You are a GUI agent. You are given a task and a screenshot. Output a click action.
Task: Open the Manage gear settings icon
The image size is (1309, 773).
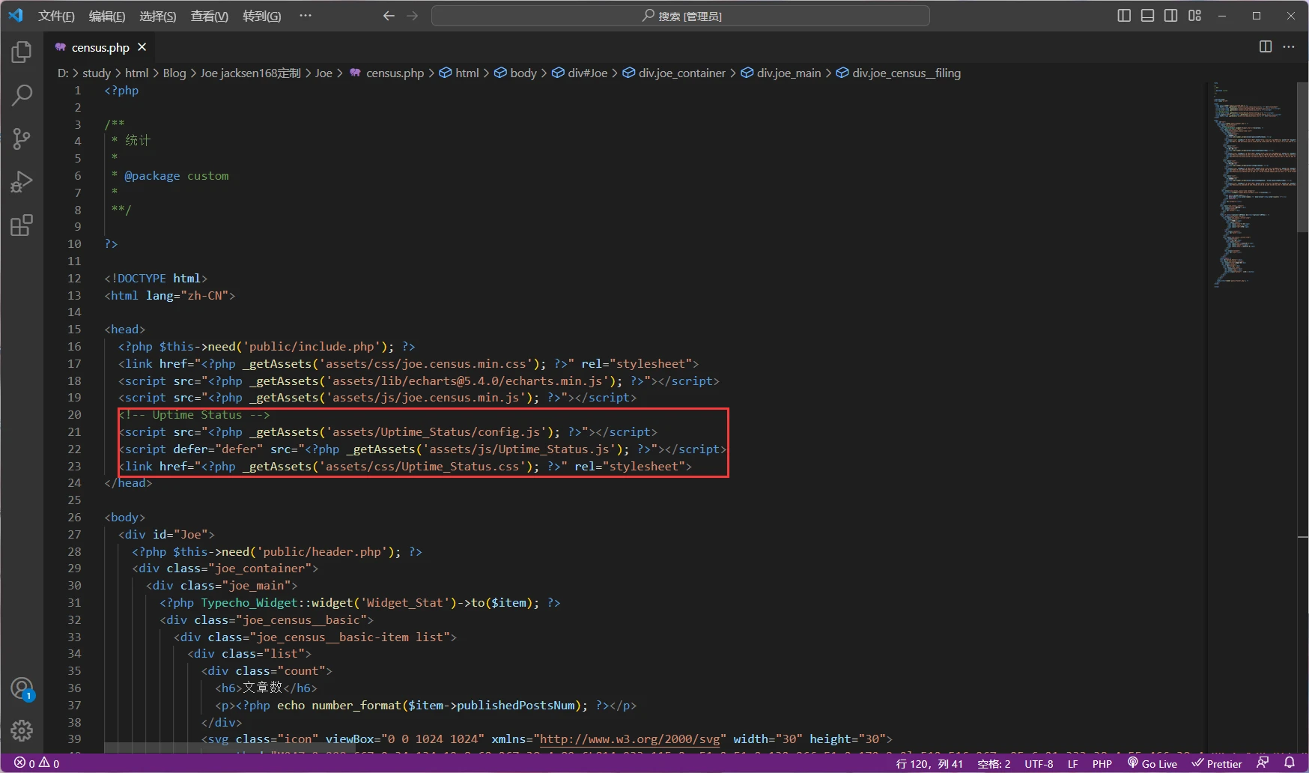pos(22,730)
